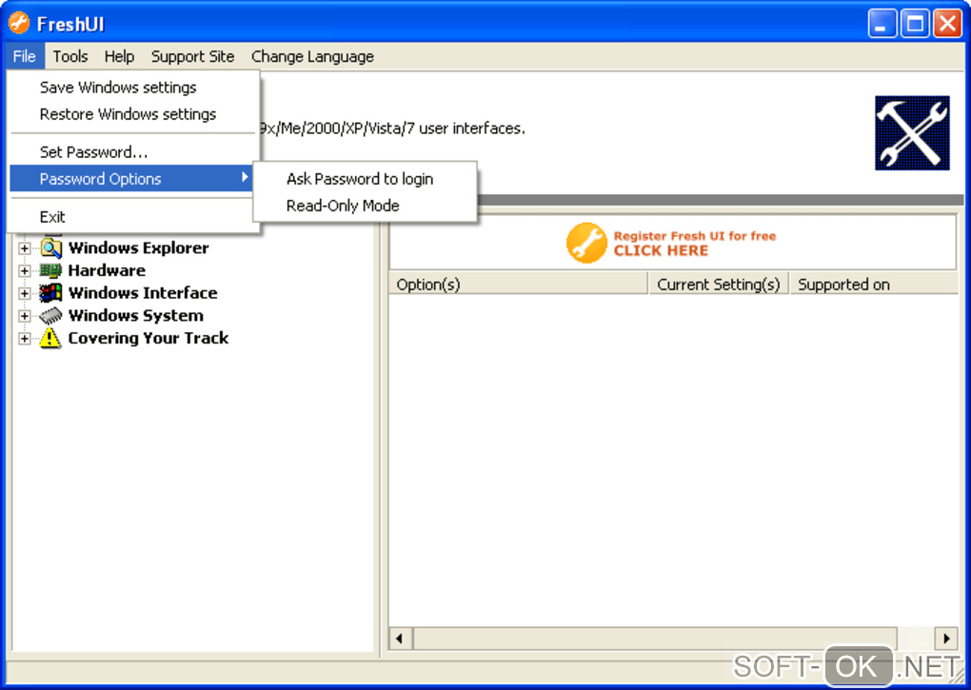Click the horizontal scrollbar right arrow
The height and width of the screenshot is (690, 971).
[946, 639]
